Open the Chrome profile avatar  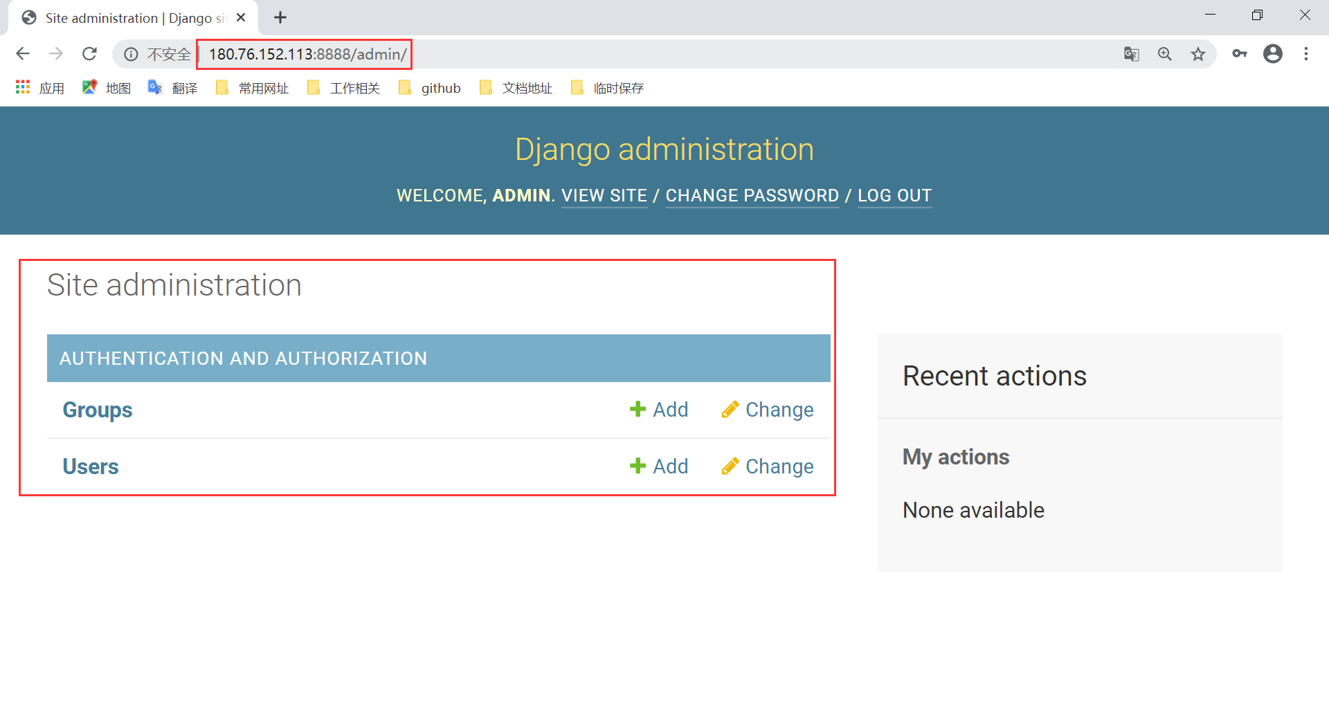tap(1273, 54)
